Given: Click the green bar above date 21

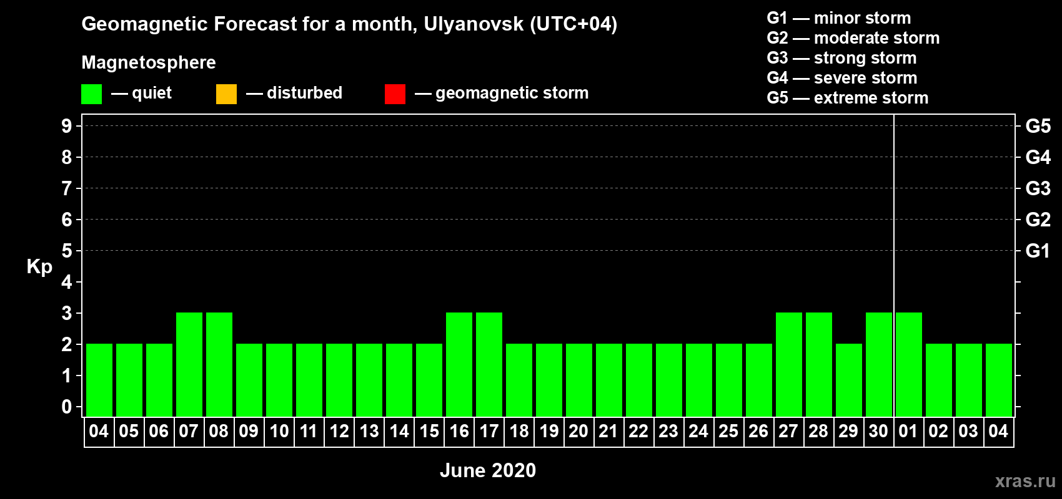Looking at the screenshot, I should pos(609,380).
